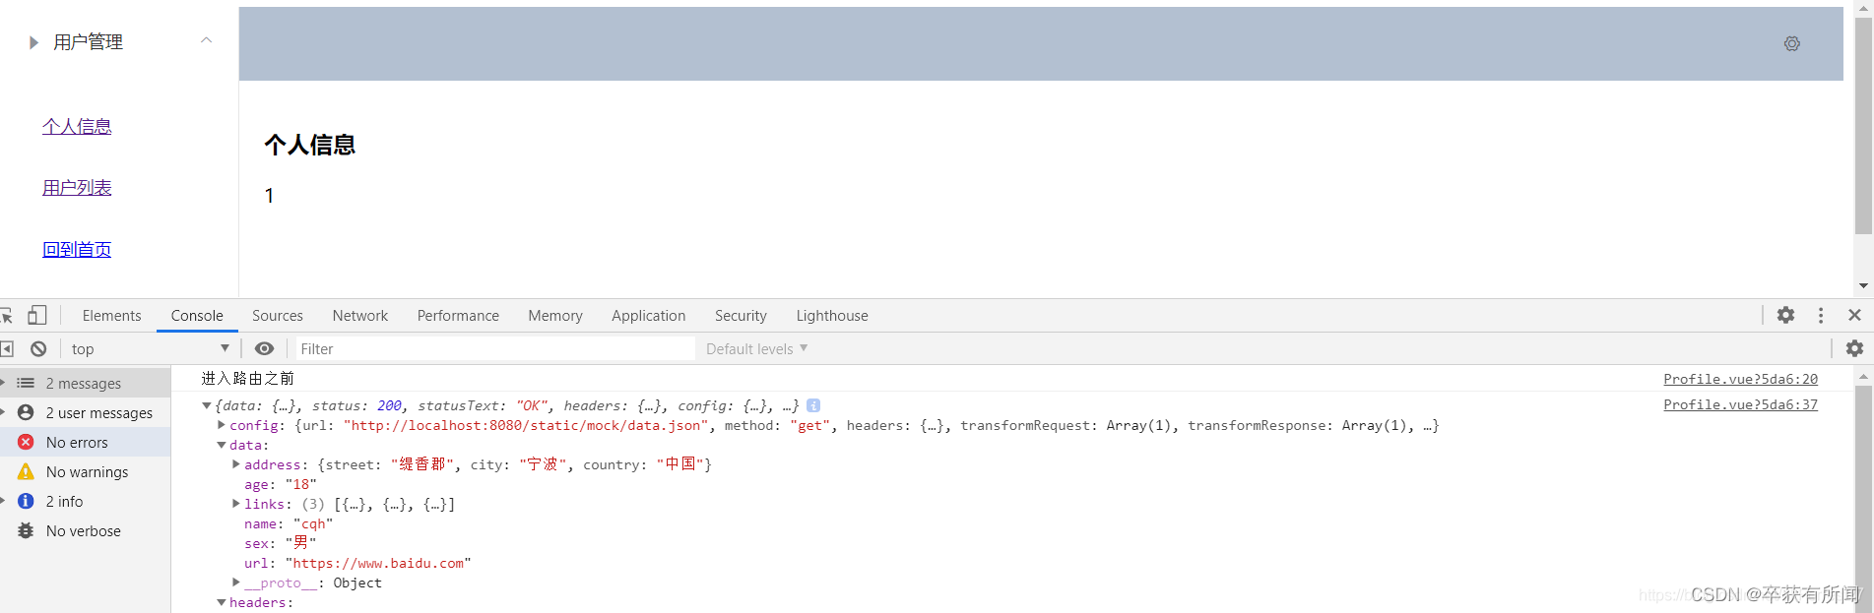The width and height of the screenshot is (1874, 613).
Task: Select 2 user messages filter
Action: pos(85,412)
